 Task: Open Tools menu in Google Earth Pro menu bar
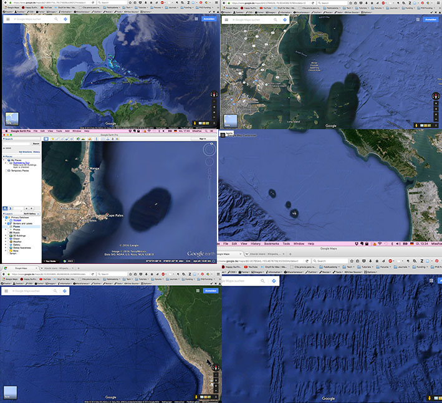pos(59,131)
